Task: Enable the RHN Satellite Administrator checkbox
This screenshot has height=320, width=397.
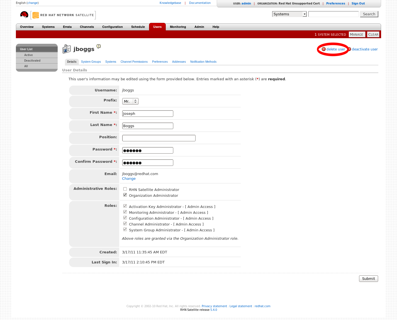Action: click(125, 189)
